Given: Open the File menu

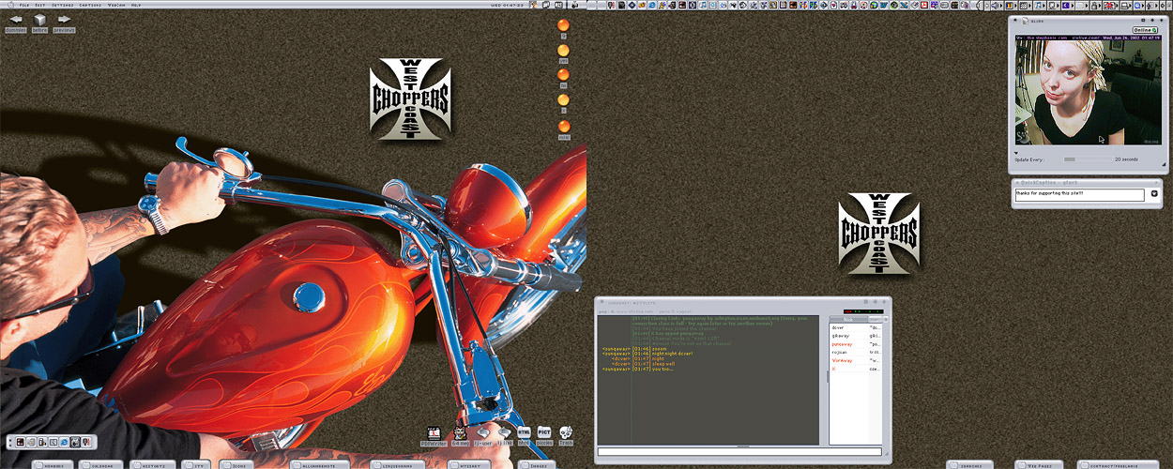Looking at the screenshot, I should click(24, 5).
